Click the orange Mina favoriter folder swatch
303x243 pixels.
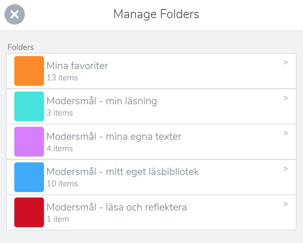coord(29,71)
